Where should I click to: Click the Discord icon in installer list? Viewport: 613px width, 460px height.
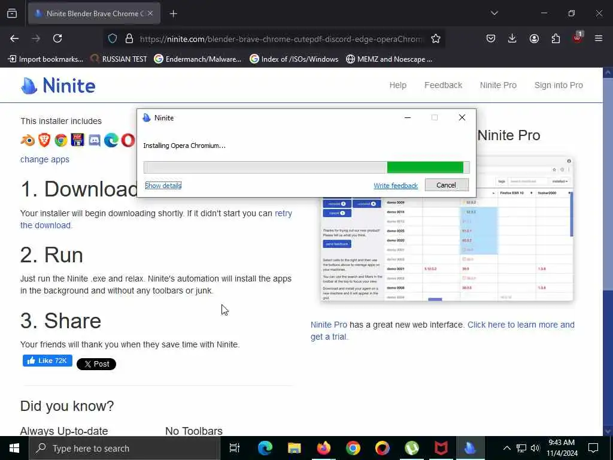click(94, 140)
